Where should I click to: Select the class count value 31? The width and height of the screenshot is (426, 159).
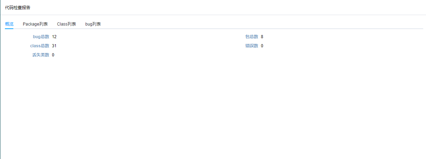(54, 46)
